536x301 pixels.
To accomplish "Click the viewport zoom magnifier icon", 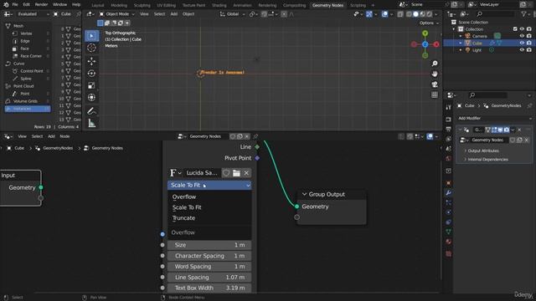I will tap(435, 64).
